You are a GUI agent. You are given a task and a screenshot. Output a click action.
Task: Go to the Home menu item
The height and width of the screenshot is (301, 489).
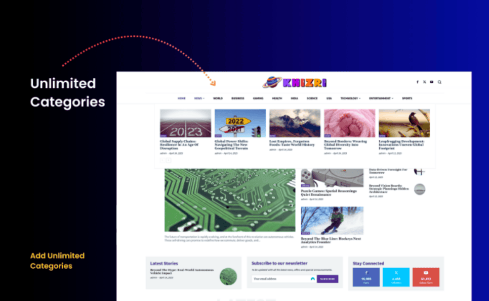coord(181,98)
